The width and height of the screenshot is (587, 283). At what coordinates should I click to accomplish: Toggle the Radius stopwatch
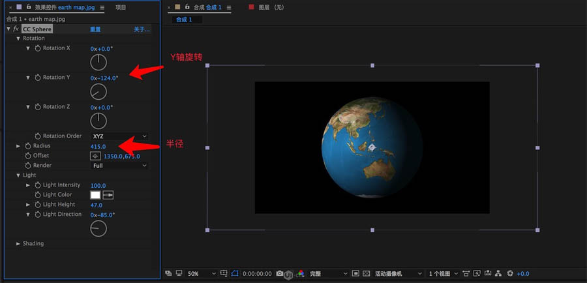coord(28,146)
